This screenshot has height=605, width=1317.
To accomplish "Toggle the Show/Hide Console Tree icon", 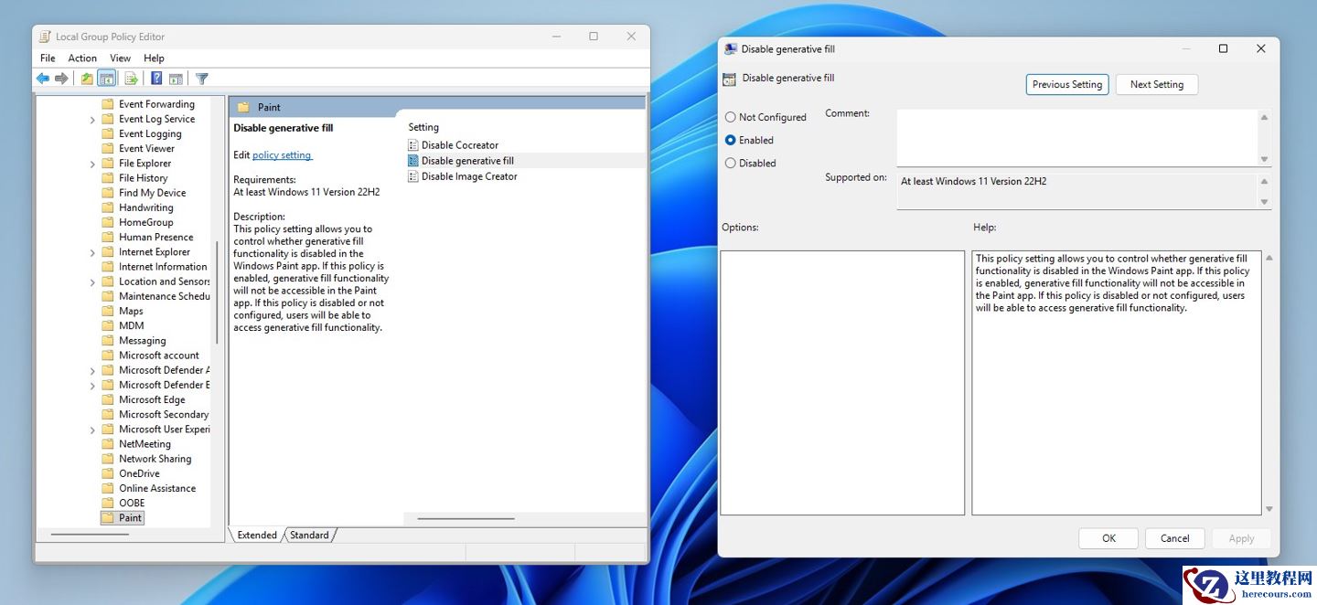I will (107, 79).
